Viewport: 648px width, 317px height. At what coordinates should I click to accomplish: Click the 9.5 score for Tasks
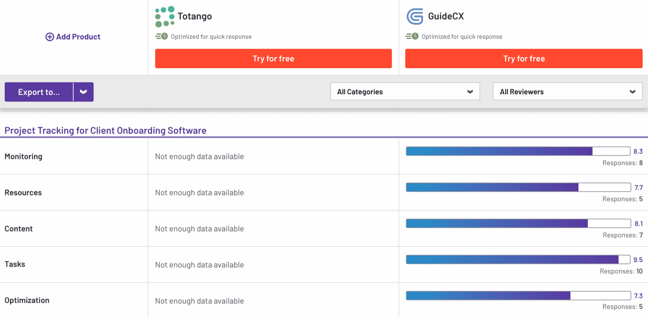[x=638, y=260]
